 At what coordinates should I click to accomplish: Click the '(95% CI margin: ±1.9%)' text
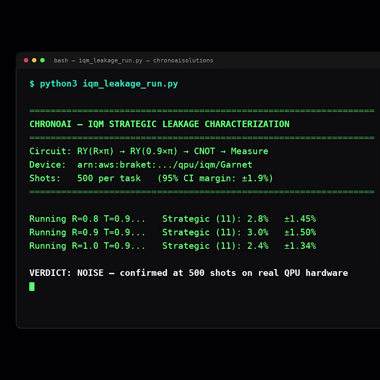tap(215, 179)
